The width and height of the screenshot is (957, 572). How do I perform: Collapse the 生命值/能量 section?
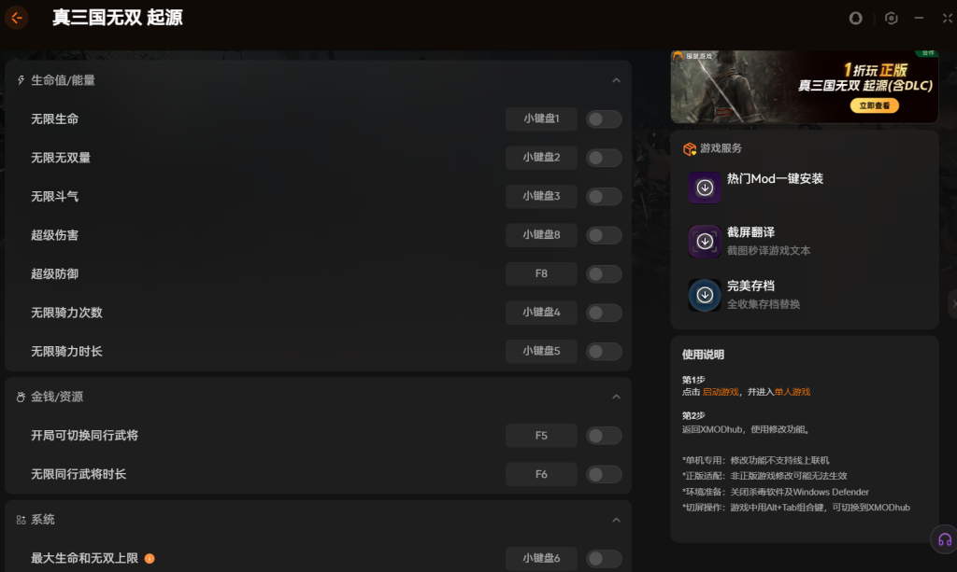(x=616, y=81)
